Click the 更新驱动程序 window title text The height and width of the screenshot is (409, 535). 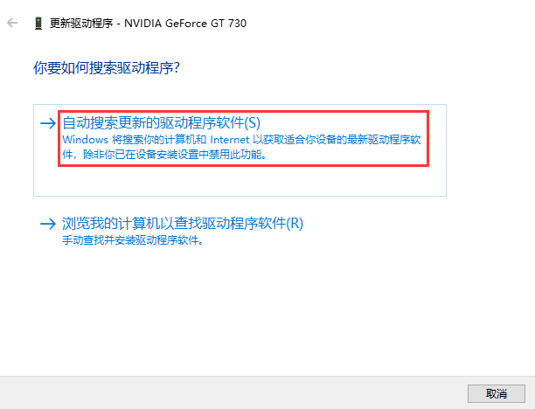[81, 24]
